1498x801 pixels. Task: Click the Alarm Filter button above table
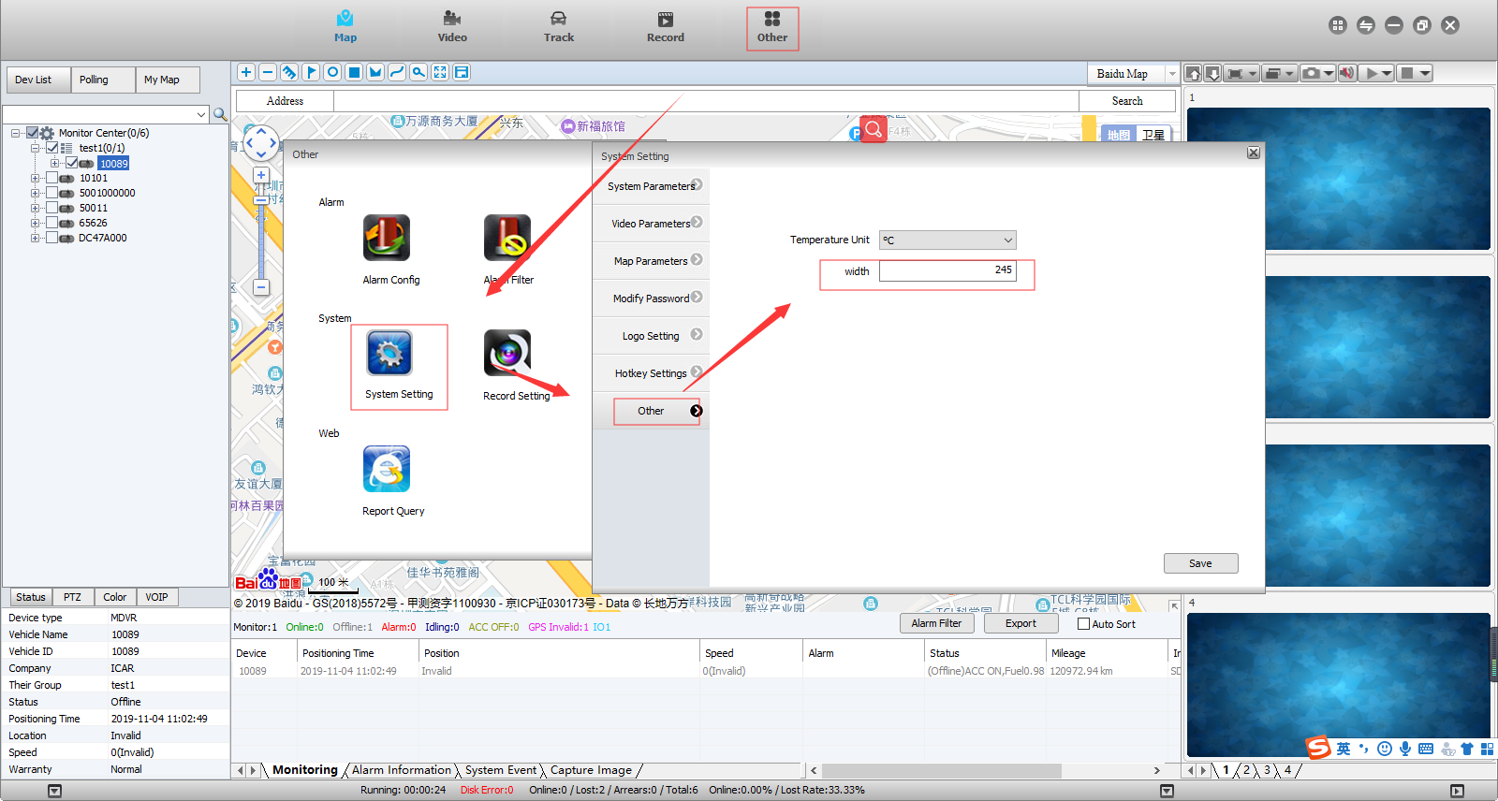tap(936, 623)
